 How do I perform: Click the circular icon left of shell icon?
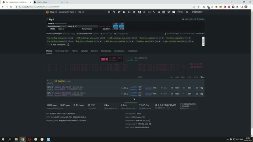[124, 12]
